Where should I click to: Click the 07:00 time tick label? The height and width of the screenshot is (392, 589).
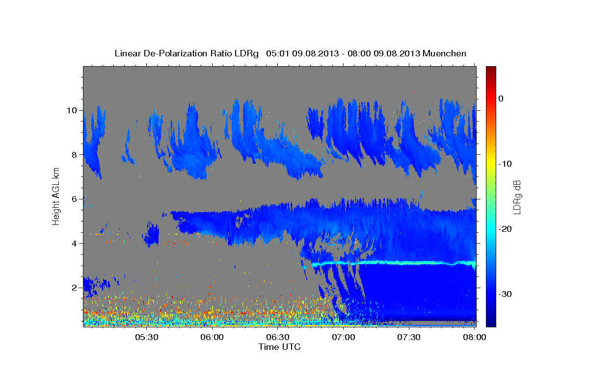tap(343, 338)
